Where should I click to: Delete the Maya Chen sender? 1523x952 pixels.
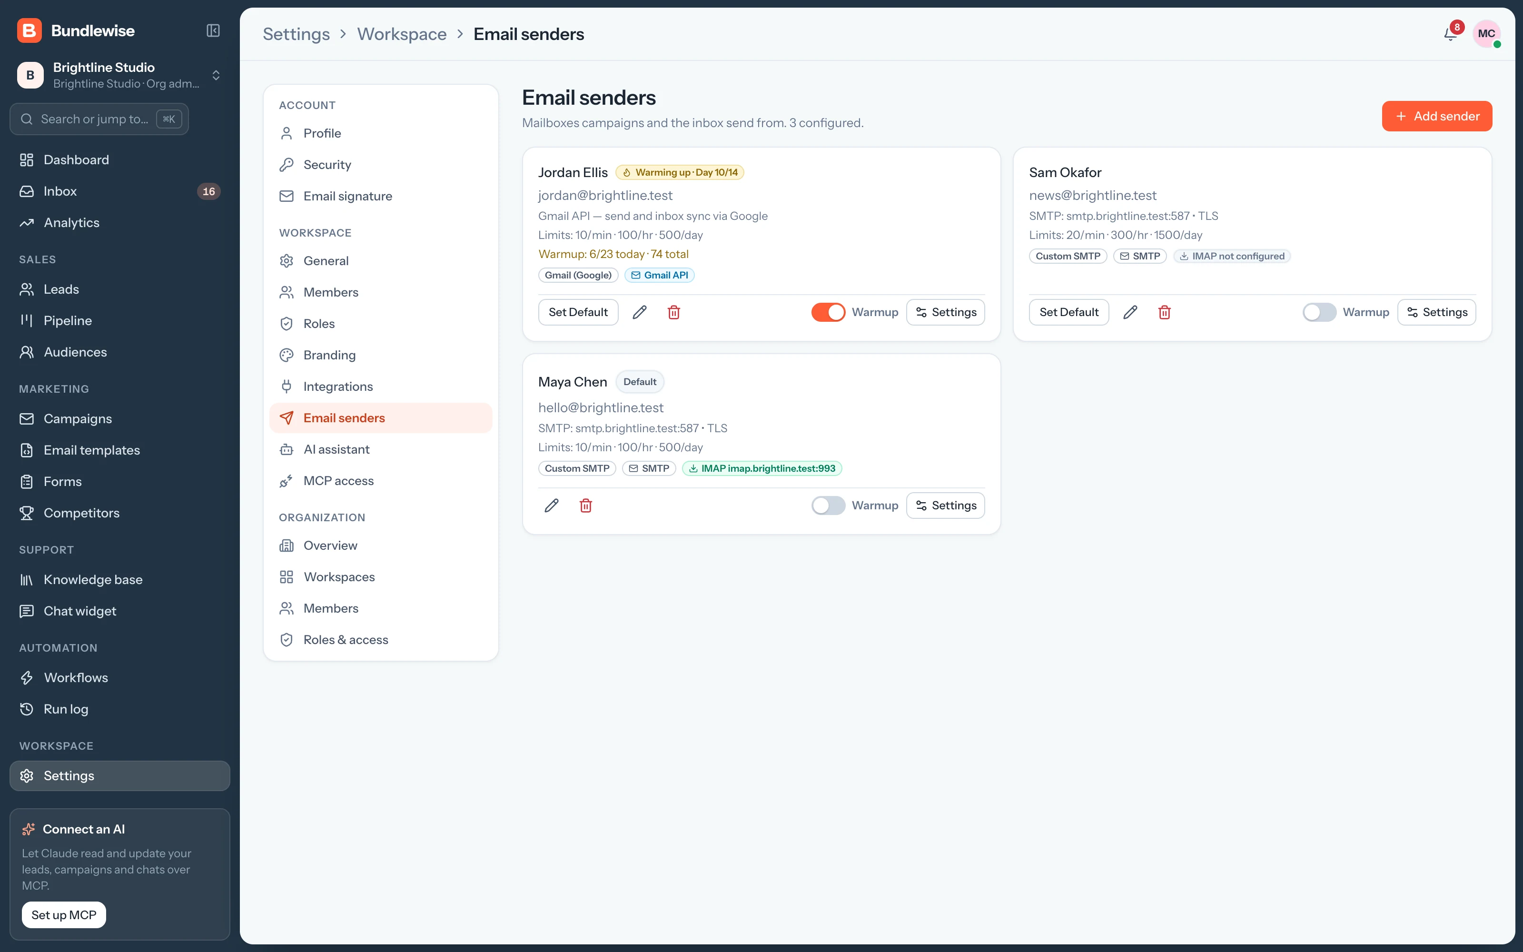pos(585,506)
